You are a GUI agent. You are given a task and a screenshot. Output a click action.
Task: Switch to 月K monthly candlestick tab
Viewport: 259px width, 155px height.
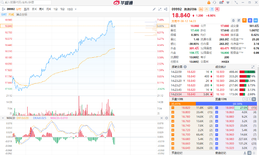[49, 9]
